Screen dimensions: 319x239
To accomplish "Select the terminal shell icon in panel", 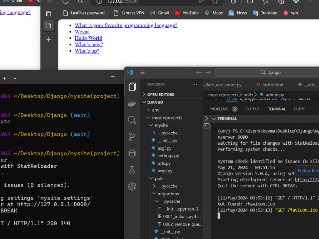I will pos(206,126).
